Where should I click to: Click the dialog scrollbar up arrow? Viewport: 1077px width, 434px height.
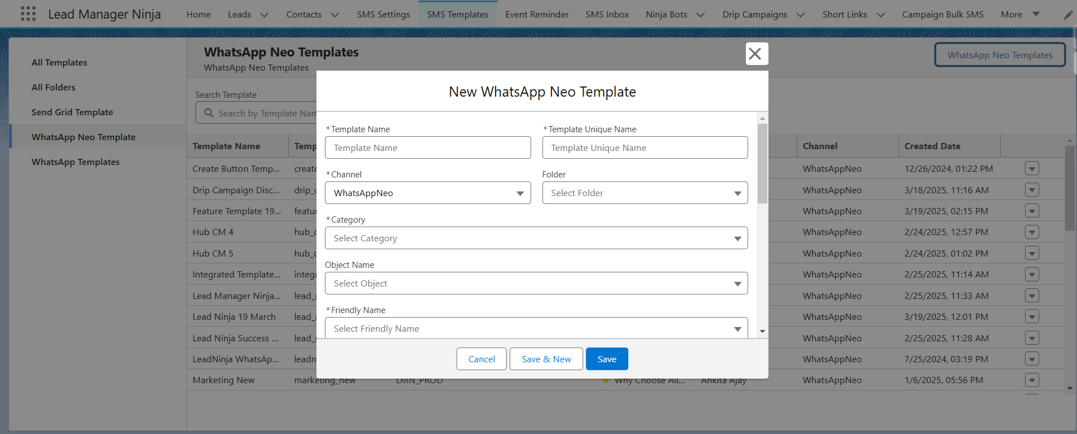(762, 118)
